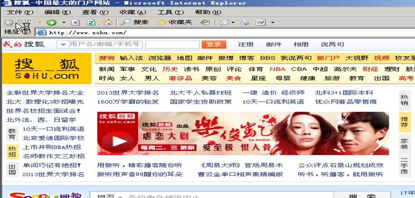Viewport: 415px width, 198px height.
Task: Click the 说两句 link in top bar
Action: point(332,44)
